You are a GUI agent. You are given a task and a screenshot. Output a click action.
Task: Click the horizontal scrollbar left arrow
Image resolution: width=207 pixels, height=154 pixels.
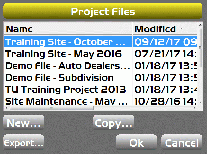click(6, 108)
